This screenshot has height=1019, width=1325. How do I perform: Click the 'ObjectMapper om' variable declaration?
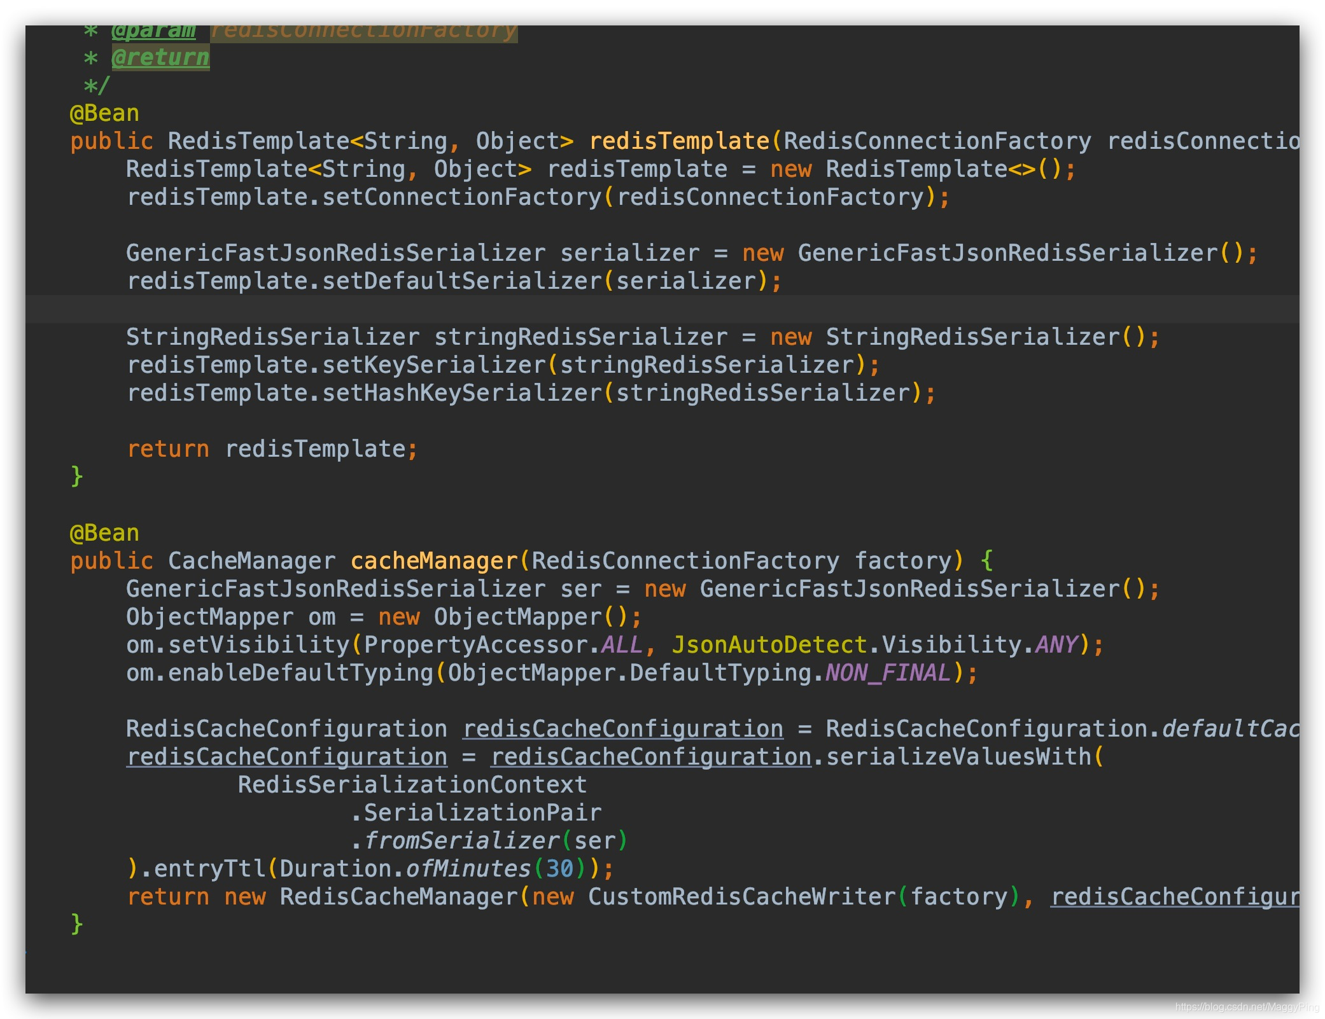coord(230,617)
